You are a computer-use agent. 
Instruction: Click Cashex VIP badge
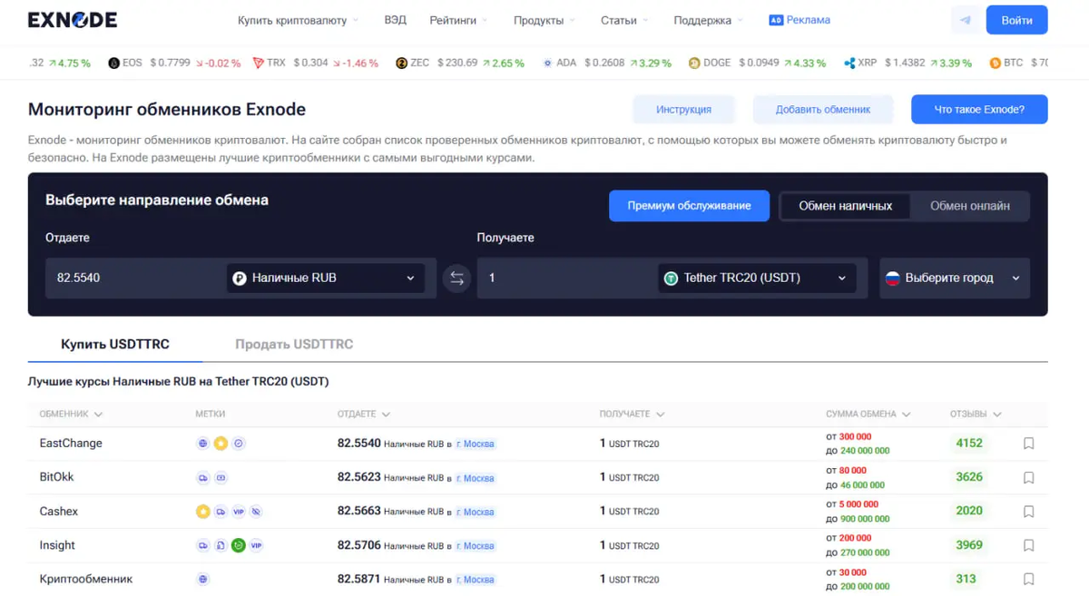239,512
